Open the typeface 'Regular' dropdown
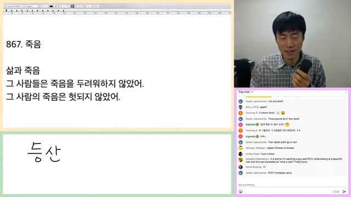The image size is (351, 197). (32, 6)
